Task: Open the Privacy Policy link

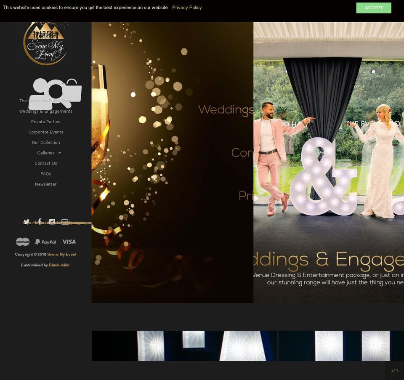Action: (x=187, y=8)
